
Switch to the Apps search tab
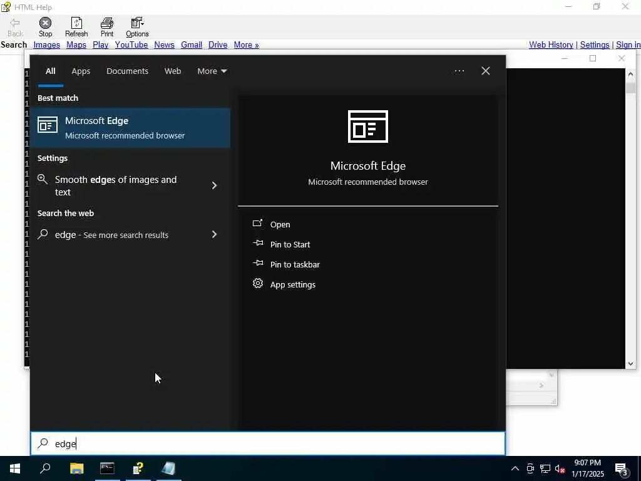tap(81, 71)
